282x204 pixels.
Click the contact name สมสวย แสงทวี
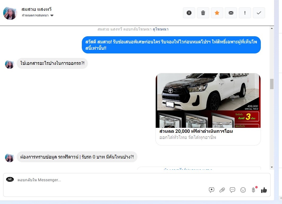[x=37, y=9]
